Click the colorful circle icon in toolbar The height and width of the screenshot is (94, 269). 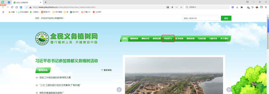click(x=261, y=7)
